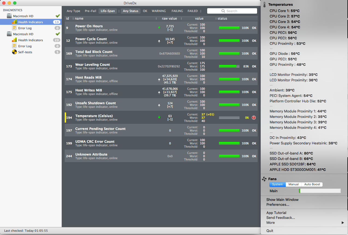Click the green down arrow on Temperature row
This screenshot has height=235, width=348.
pos(159,117)
